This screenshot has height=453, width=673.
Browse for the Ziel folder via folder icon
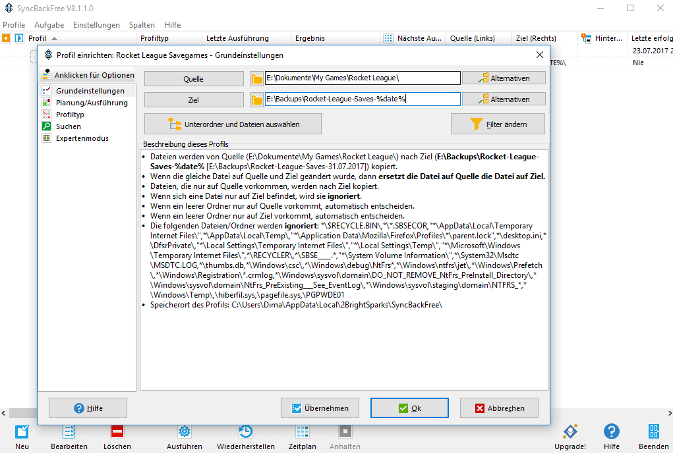[256, 100]
